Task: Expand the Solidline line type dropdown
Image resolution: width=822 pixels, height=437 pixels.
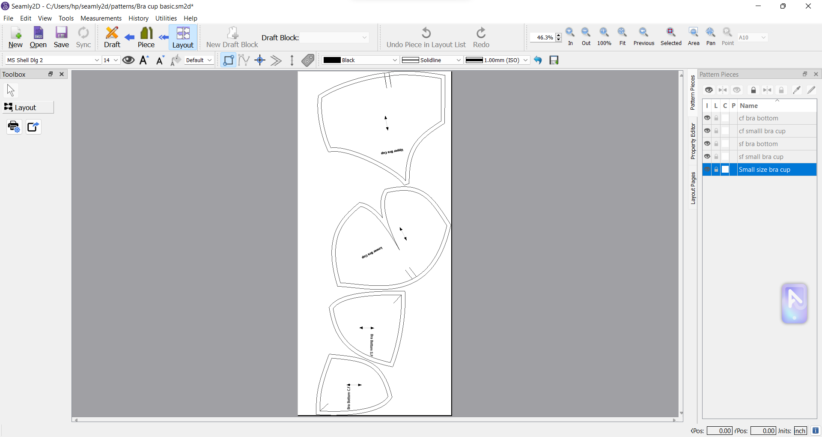Action: tap(432, 60)
